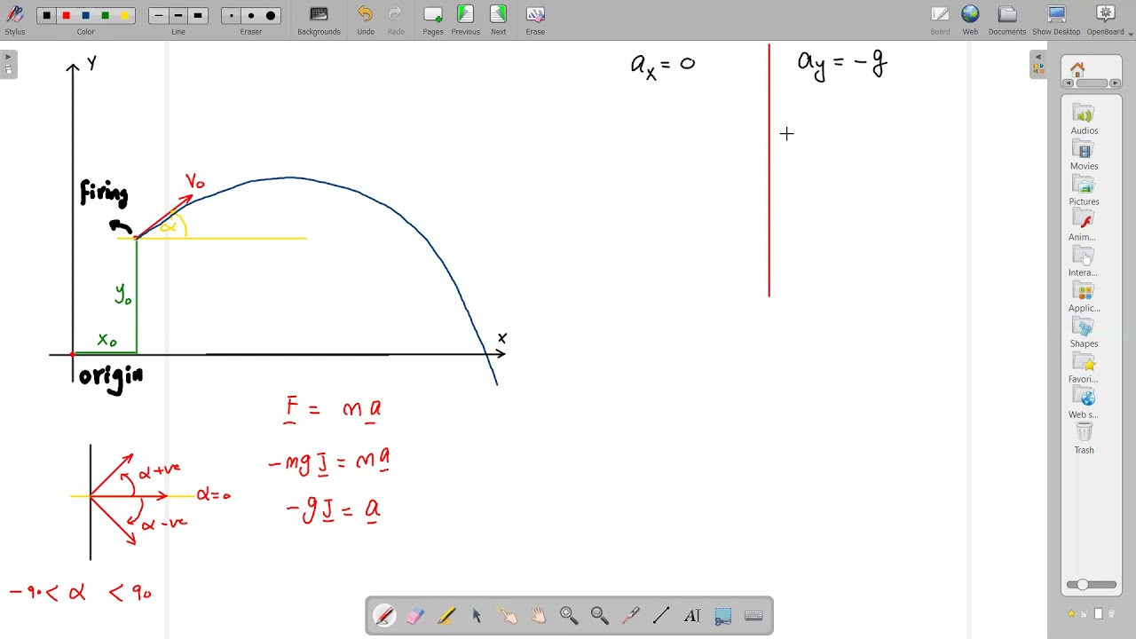Toggle the Stylus palette button
This screenshot has height=639, width=1136.
(x=14, y=20)
